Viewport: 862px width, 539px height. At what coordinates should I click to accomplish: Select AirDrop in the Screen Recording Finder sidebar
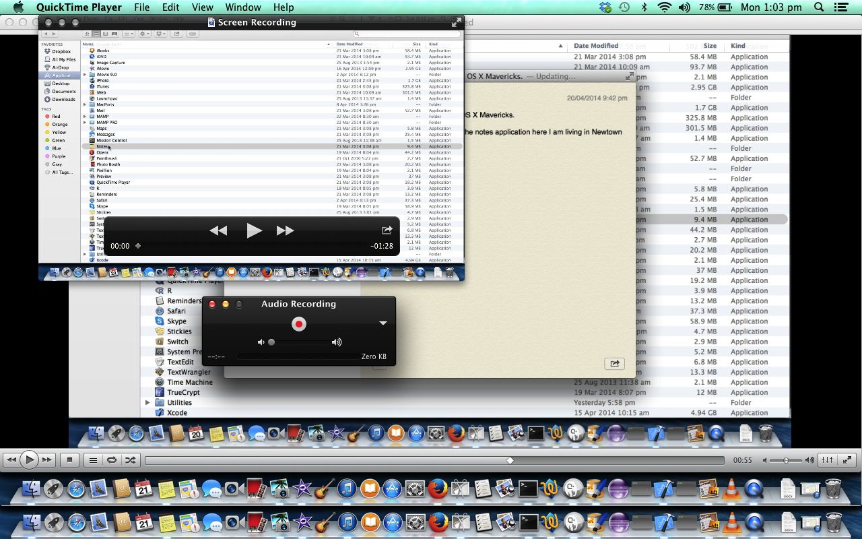click(x=60, y=67)
